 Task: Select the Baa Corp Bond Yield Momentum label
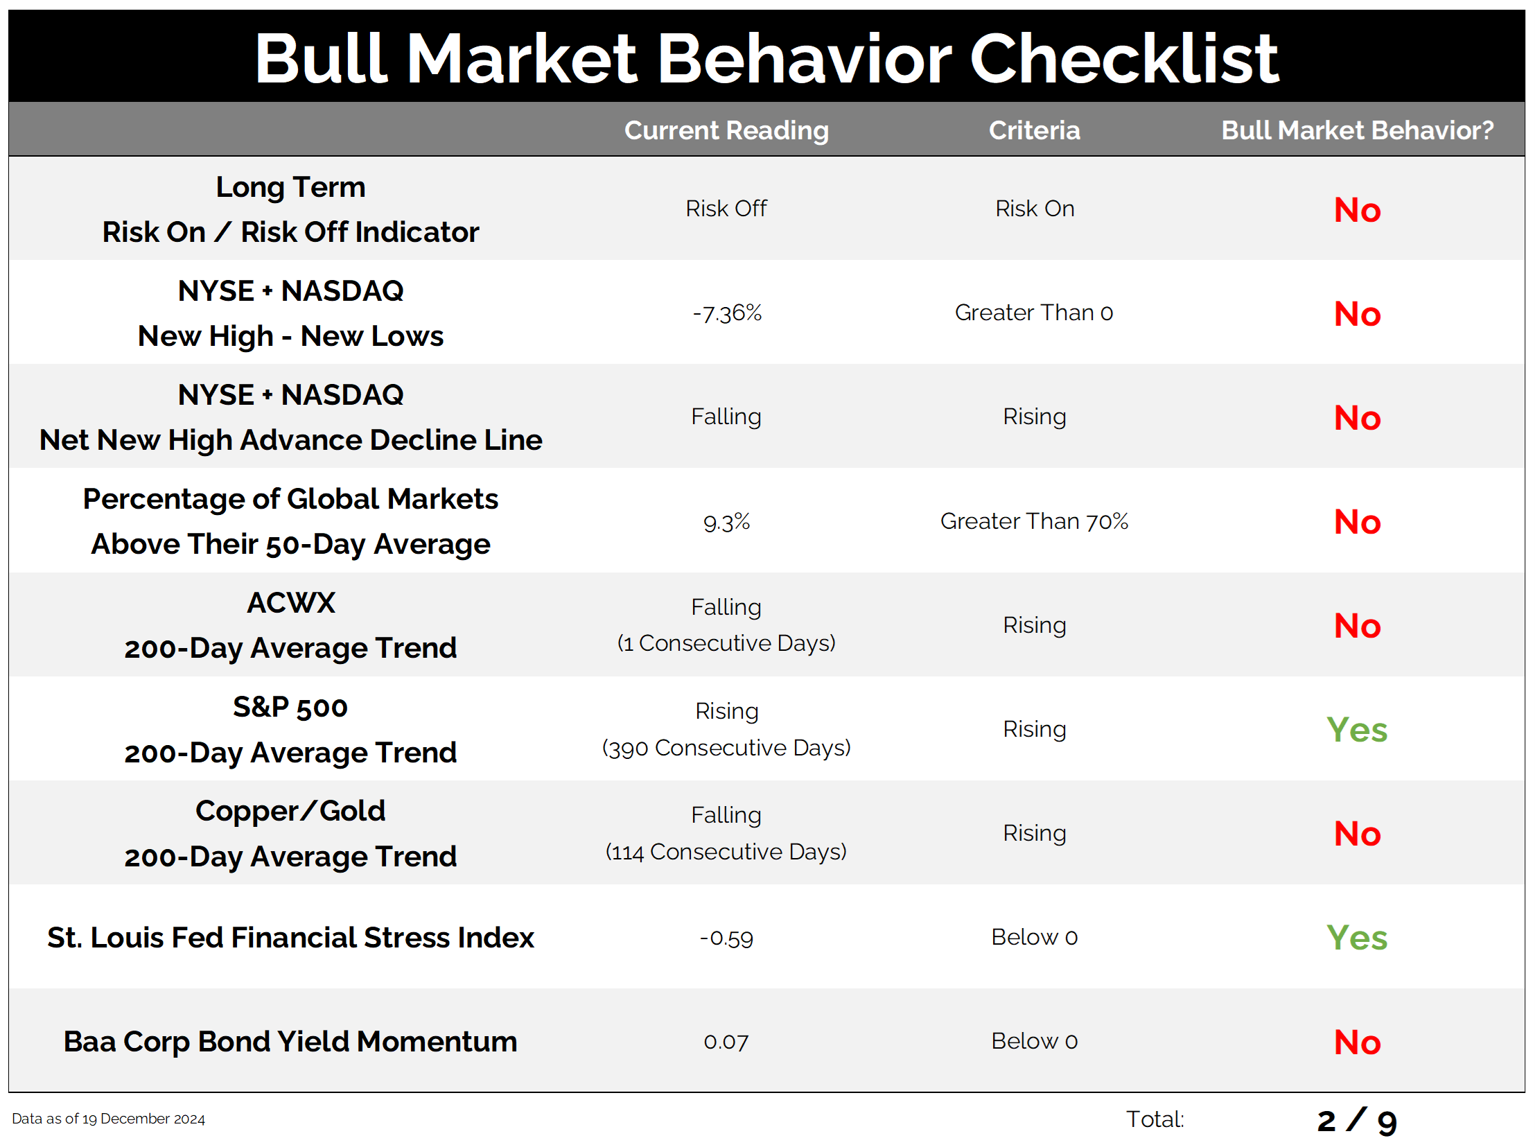(x=290, y=1042)
